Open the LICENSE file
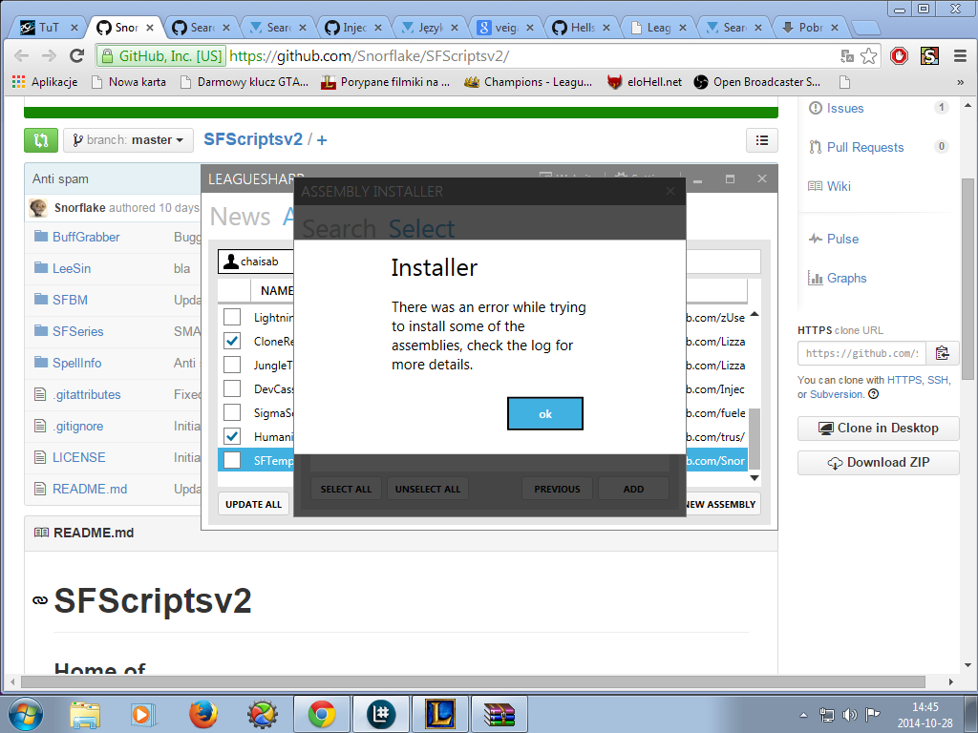This screenshot has height=733, width=978. pyautogui.click(x=78, y=457)
